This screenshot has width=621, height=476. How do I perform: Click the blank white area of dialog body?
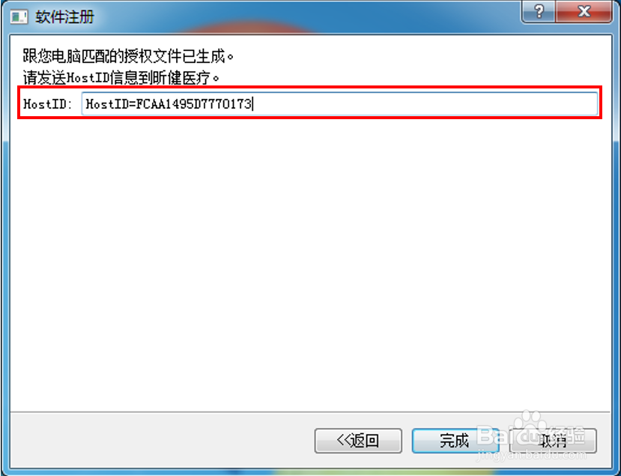pos(310,262)
